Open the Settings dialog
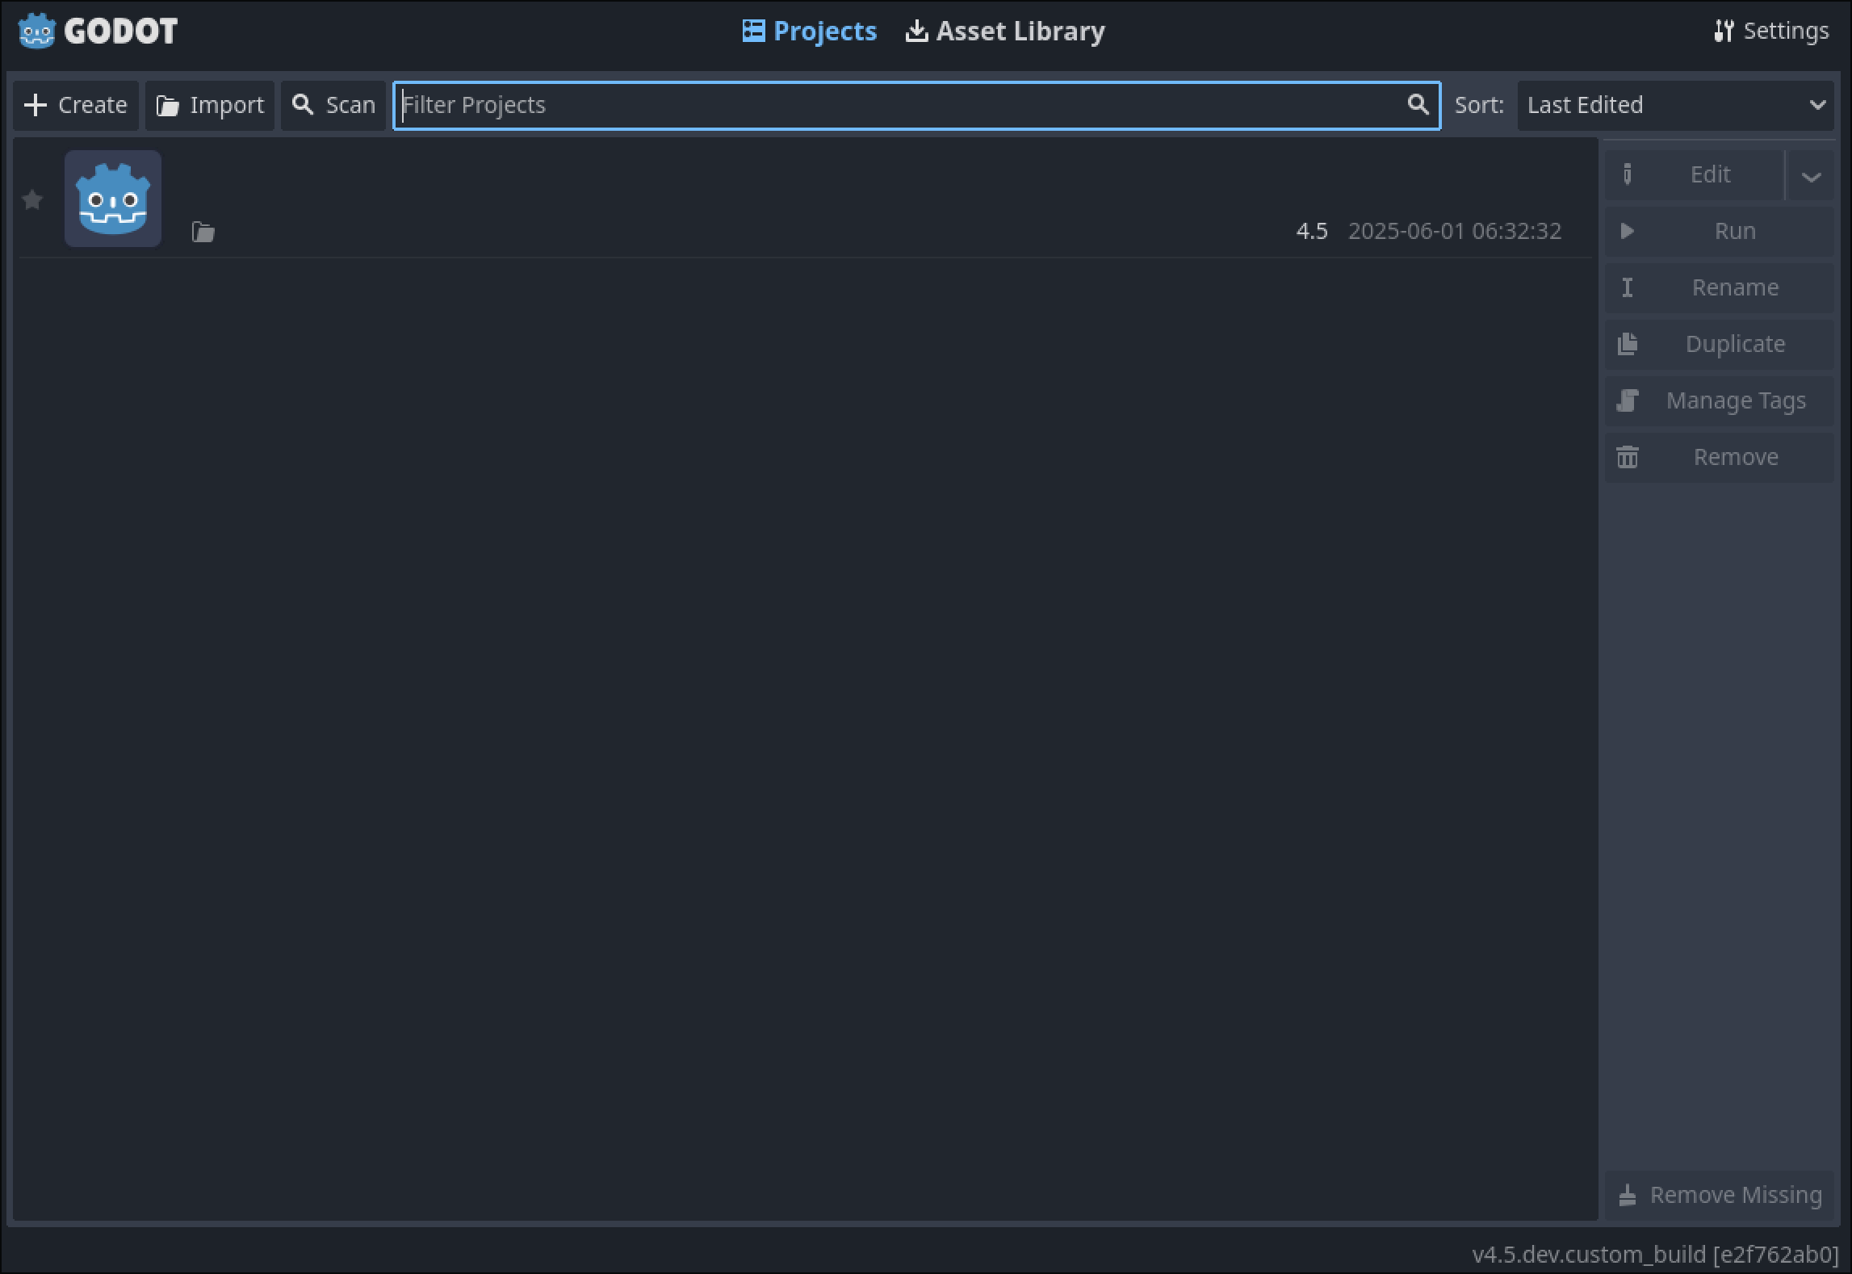Image resolution: width=1852 pixels, height=1274 pixels. [x=1772, y=31]
